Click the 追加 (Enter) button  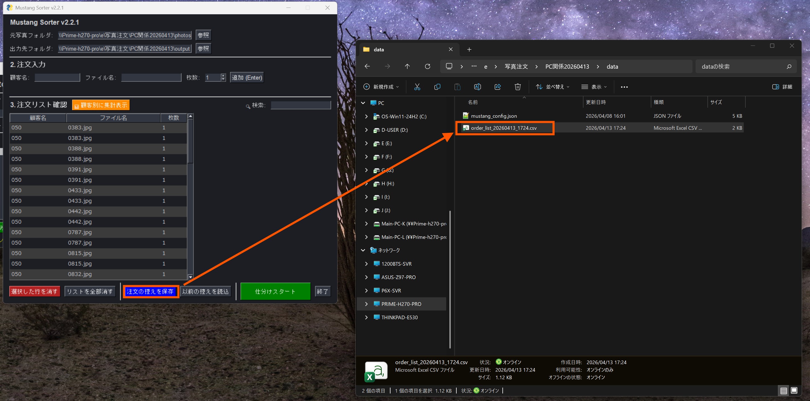247,78
